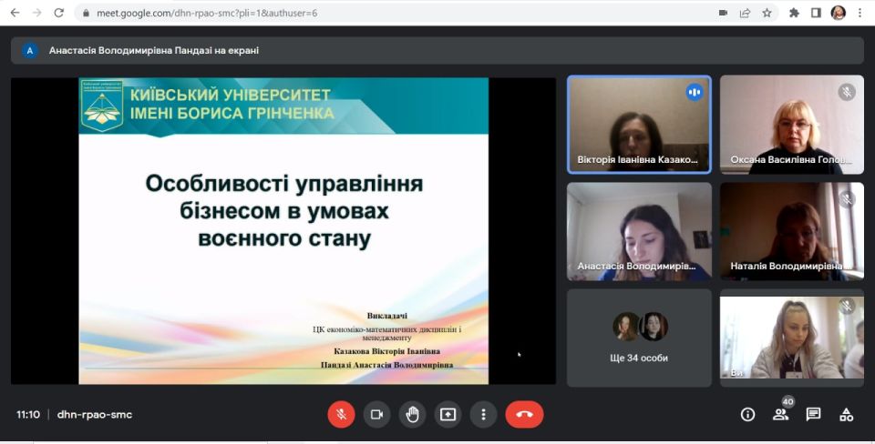Go back with the browser back arrow
Image resolution: width=875 pixels, height=444 pixels.
15,13
